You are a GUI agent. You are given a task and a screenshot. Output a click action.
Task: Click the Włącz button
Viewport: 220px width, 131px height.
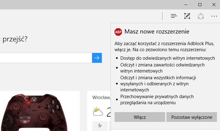pyautogui.click(x=140, y=117)
